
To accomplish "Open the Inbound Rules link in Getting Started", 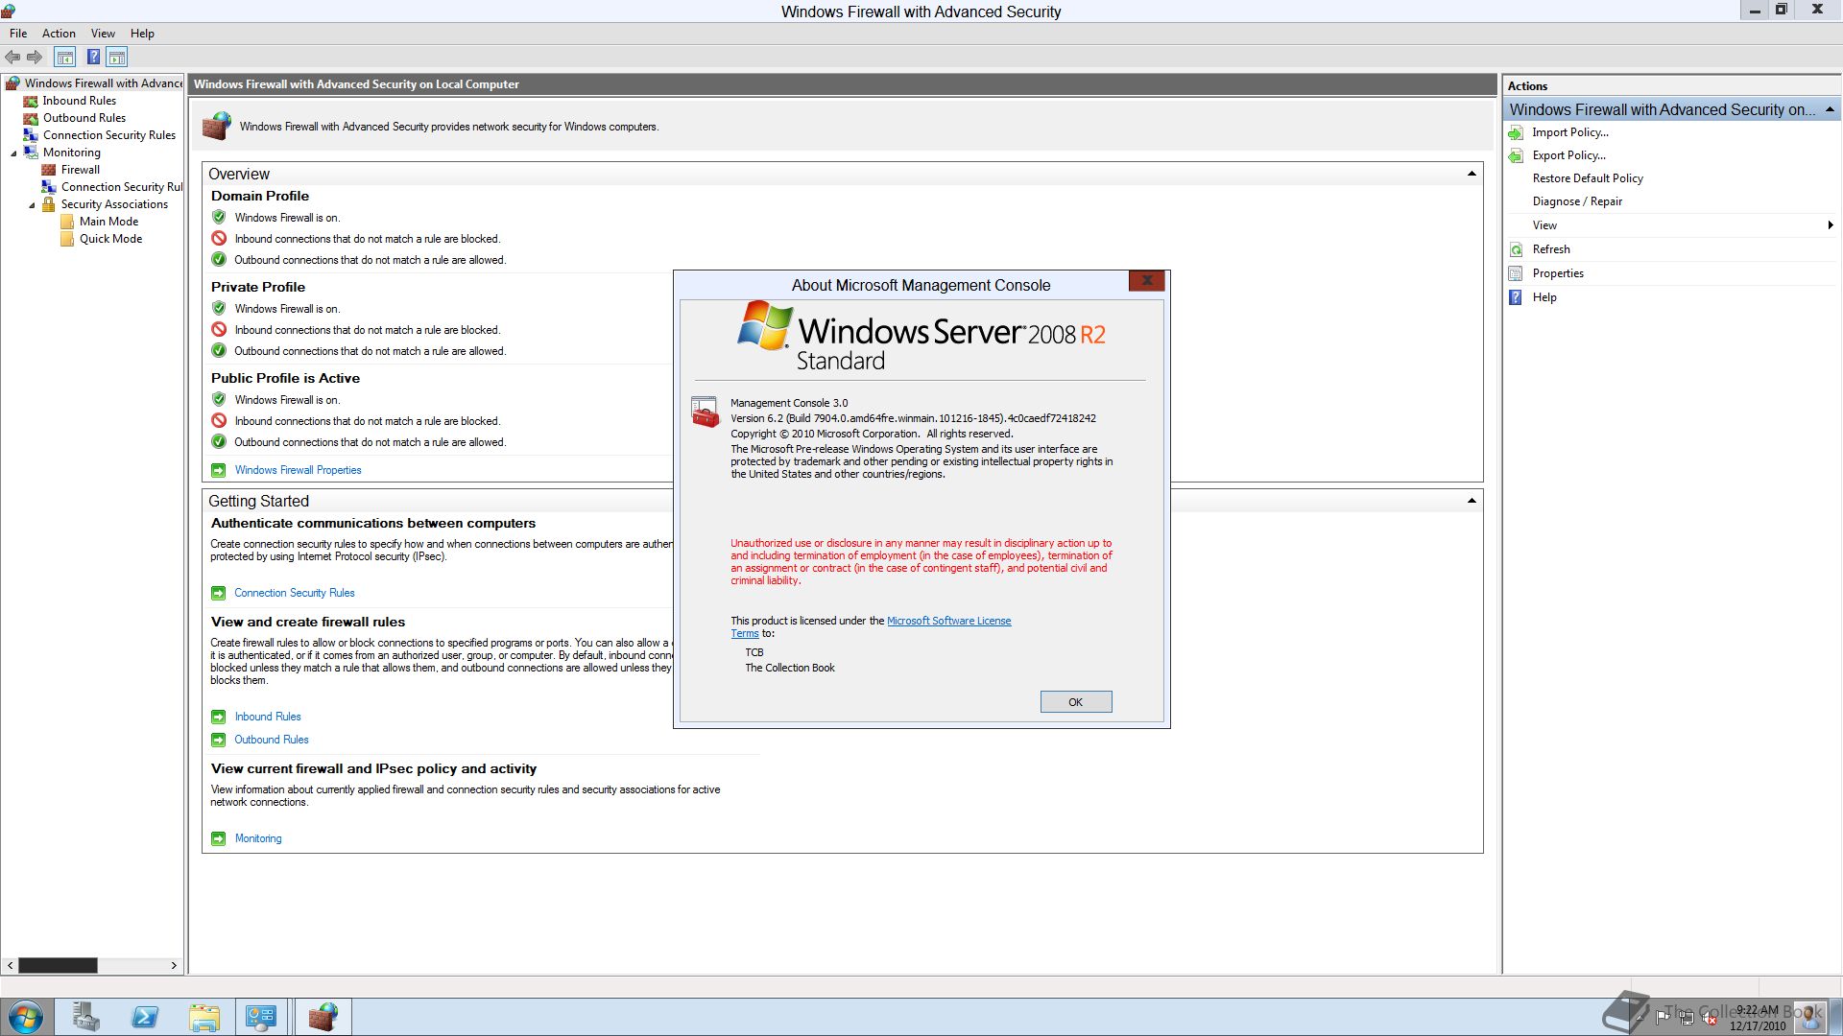I will tap(267, 717).
